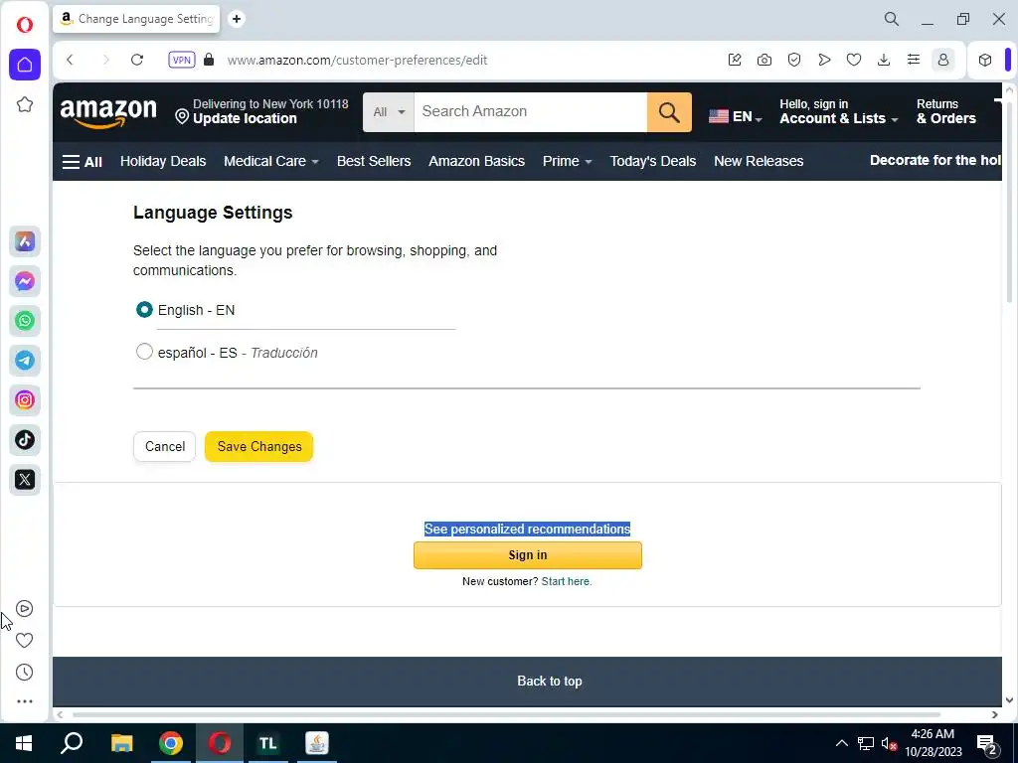
Task: Open sidebar setup three-dots menu
Action: pos(25,701)
